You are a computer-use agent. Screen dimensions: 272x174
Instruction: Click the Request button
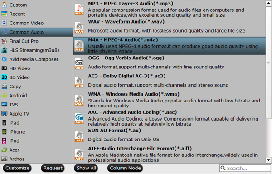(x=53, y=168)
